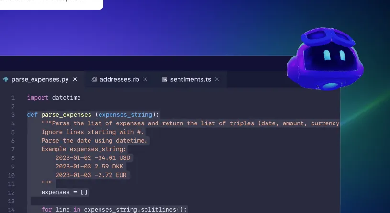Click the 'def parse_expenses' function definition line
The width and height of the screenshot is (390, 213).
(93, 115)
